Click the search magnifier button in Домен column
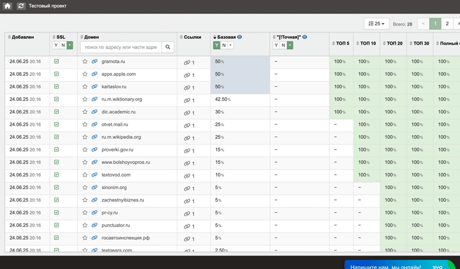This screenshot has width=460, height=269. point(168,47)
